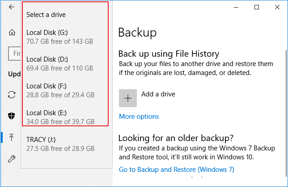Open the More options link

click(139, 116)
